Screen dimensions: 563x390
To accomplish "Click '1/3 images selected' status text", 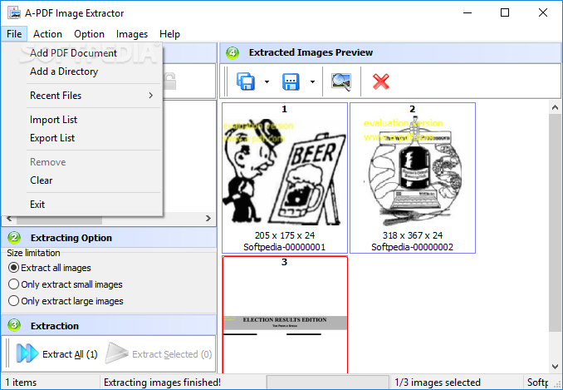I will (x=438, y=382).
